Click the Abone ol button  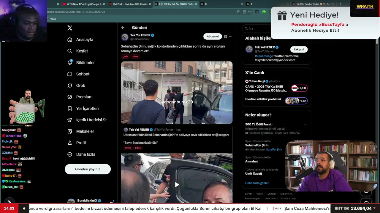(213, 36)
